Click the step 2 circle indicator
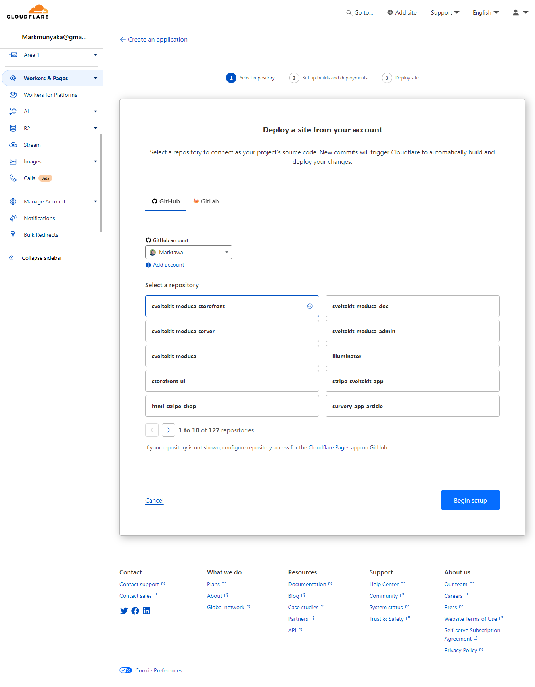 coord(294,78)
